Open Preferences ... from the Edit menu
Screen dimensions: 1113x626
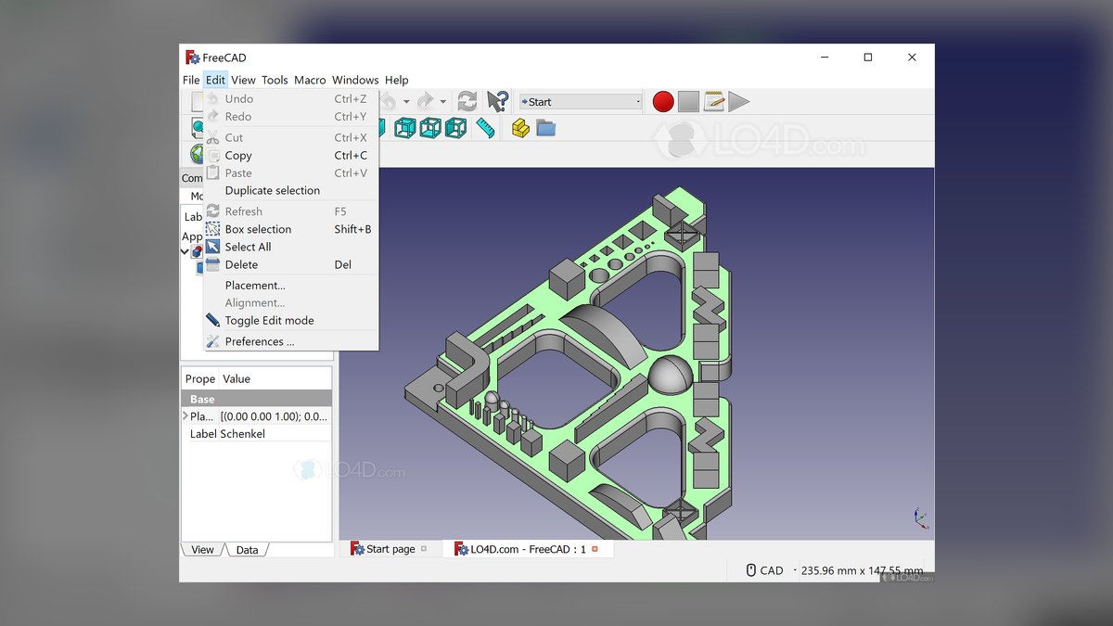click(290, 341)
